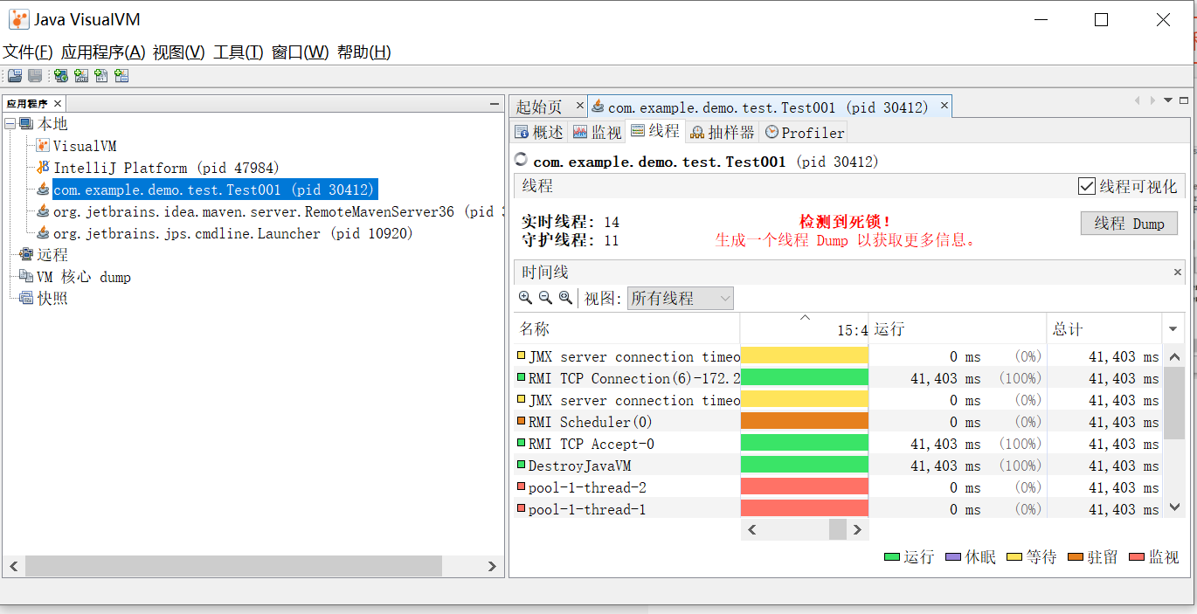Switch to the 概述 tab
Screen dimensions: 1197x614
click(539, 132)
